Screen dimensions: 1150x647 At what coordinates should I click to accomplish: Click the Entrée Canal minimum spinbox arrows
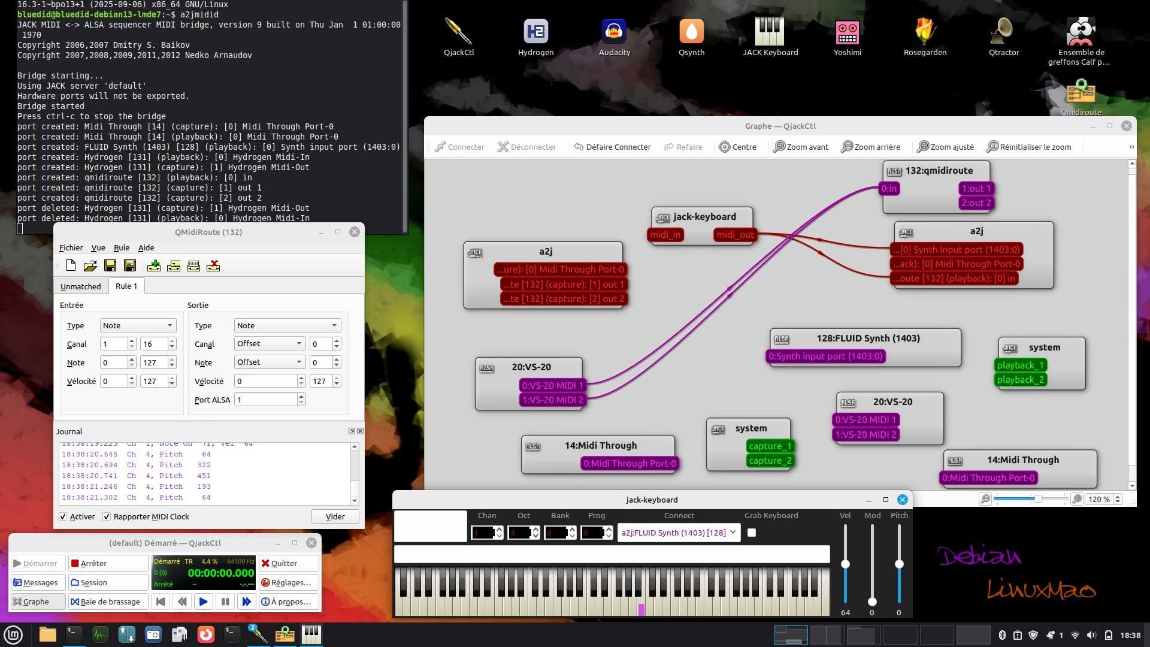tap(132, 344)
